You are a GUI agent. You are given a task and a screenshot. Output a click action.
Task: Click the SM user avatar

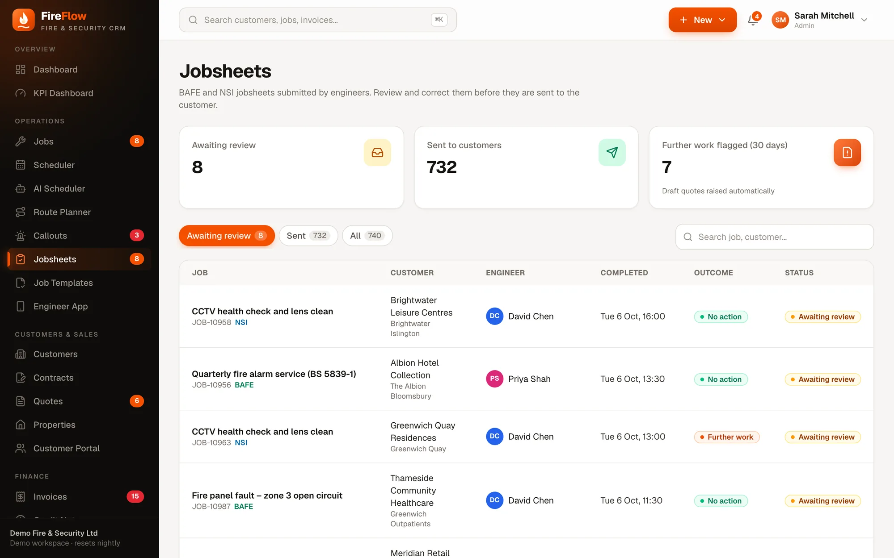(x=780, y=20)
